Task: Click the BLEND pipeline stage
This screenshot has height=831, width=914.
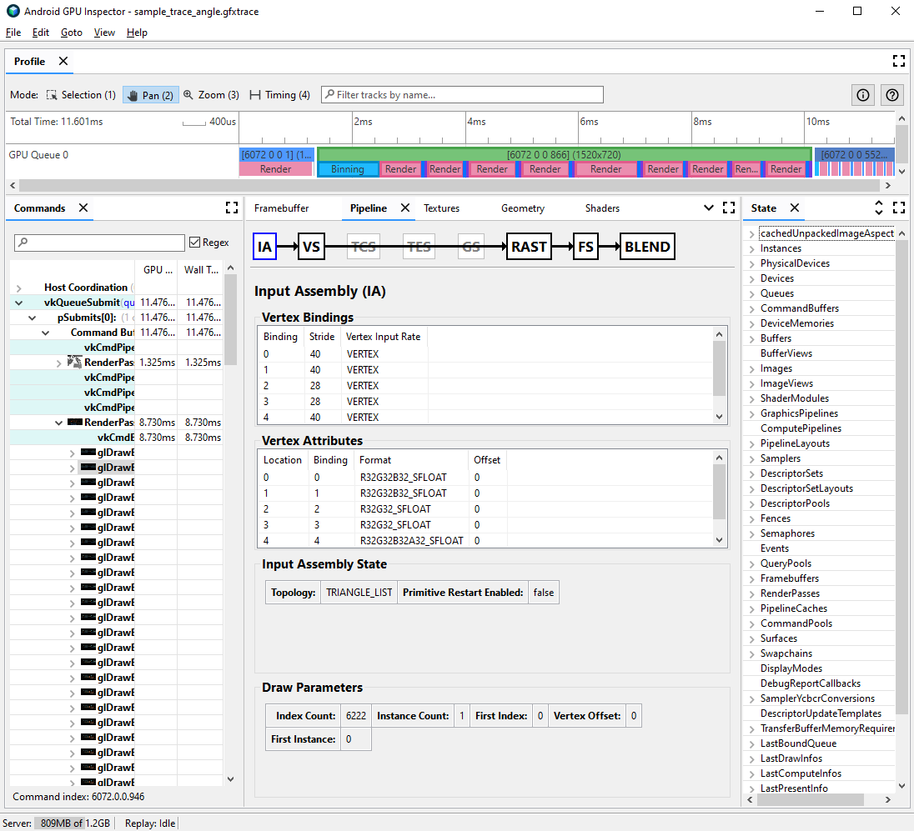Action: pos(647,246)
